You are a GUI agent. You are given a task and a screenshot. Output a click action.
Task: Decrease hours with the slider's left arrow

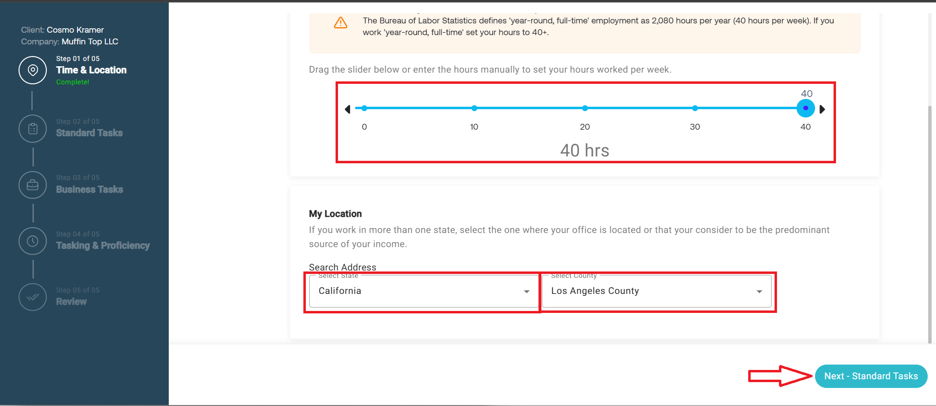click(347, 109)
